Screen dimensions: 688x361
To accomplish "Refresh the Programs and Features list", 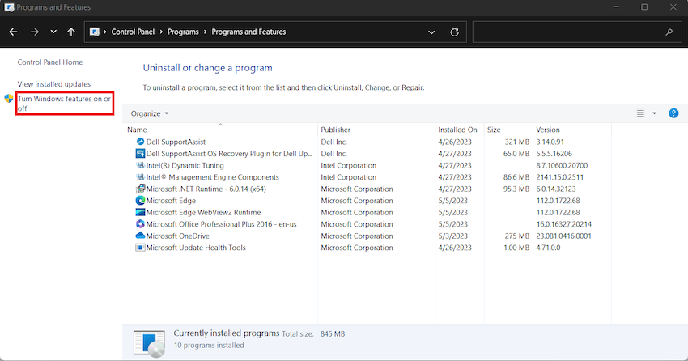I will pyautogui.click(x=455, y=32).
